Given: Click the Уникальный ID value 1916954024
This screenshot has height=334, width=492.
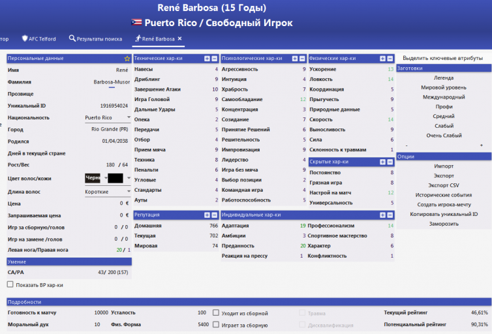Looking at the screenshot, I should pos(114,106).
